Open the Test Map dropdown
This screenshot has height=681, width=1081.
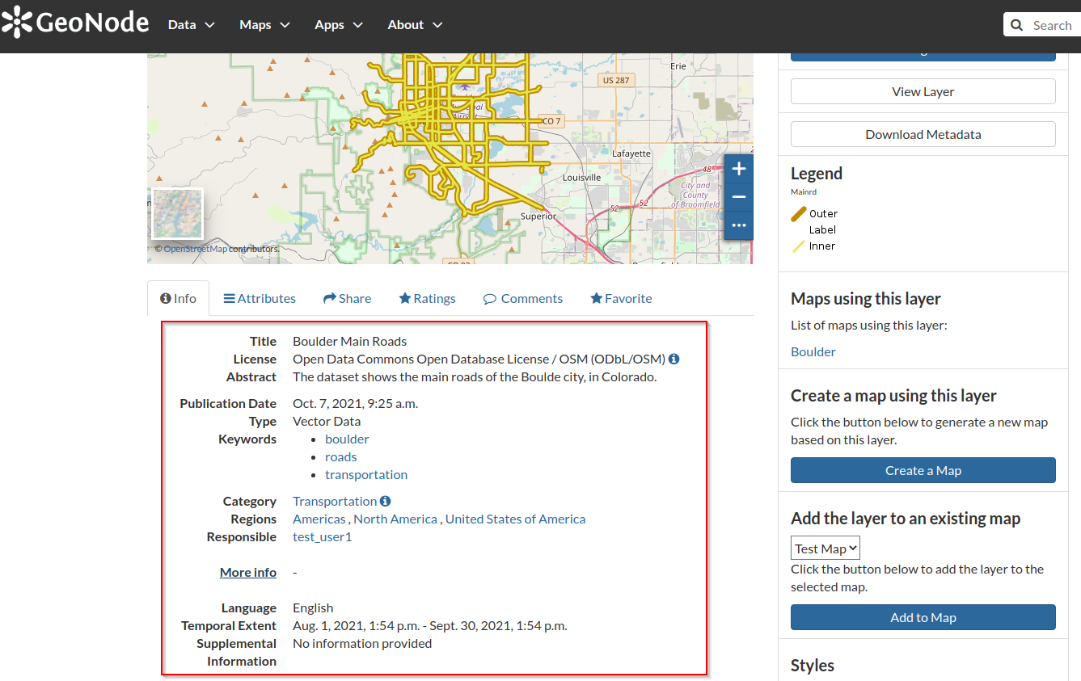click(825, 549)
